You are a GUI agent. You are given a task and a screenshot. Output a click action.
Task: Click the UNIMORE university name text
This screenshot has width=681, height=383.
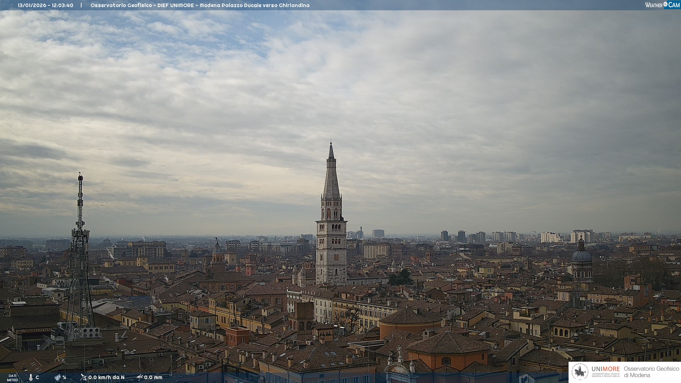[x=605, y=369]
